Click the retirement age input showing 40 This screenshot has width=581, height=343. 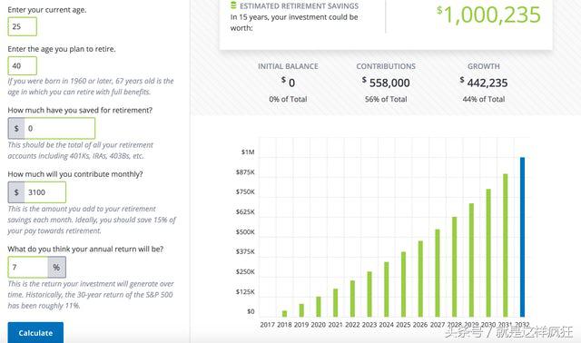coord(22,66)
